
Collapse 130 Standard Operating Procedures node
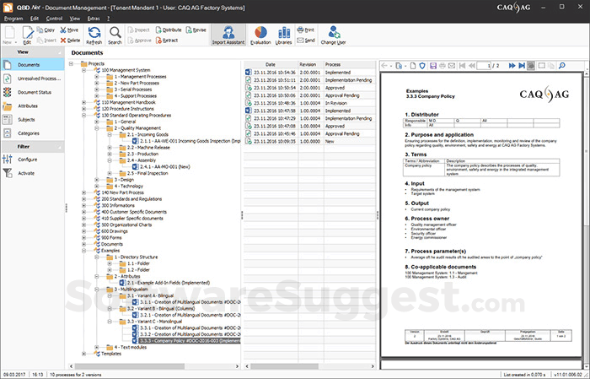pos(84,116)
